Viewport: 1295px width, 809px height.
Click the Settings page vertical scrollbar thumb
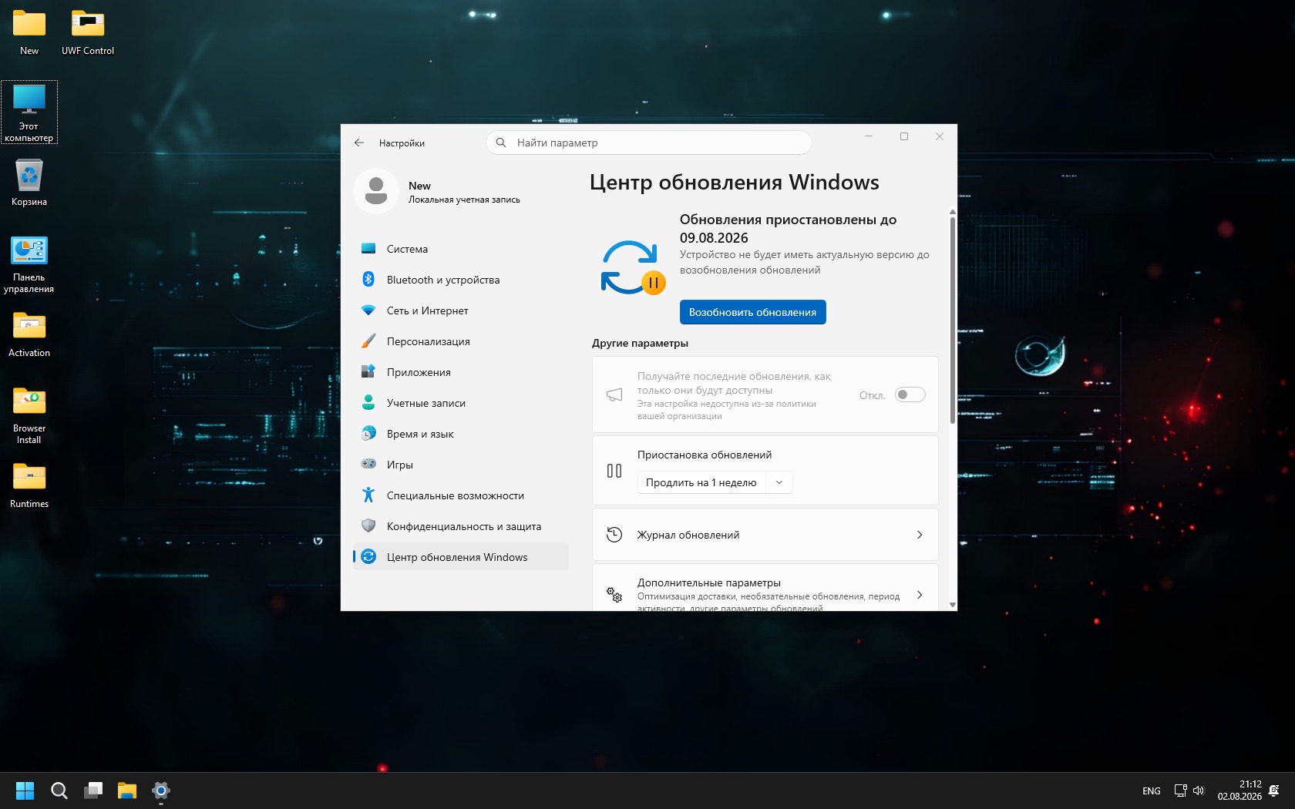point(953,320)
